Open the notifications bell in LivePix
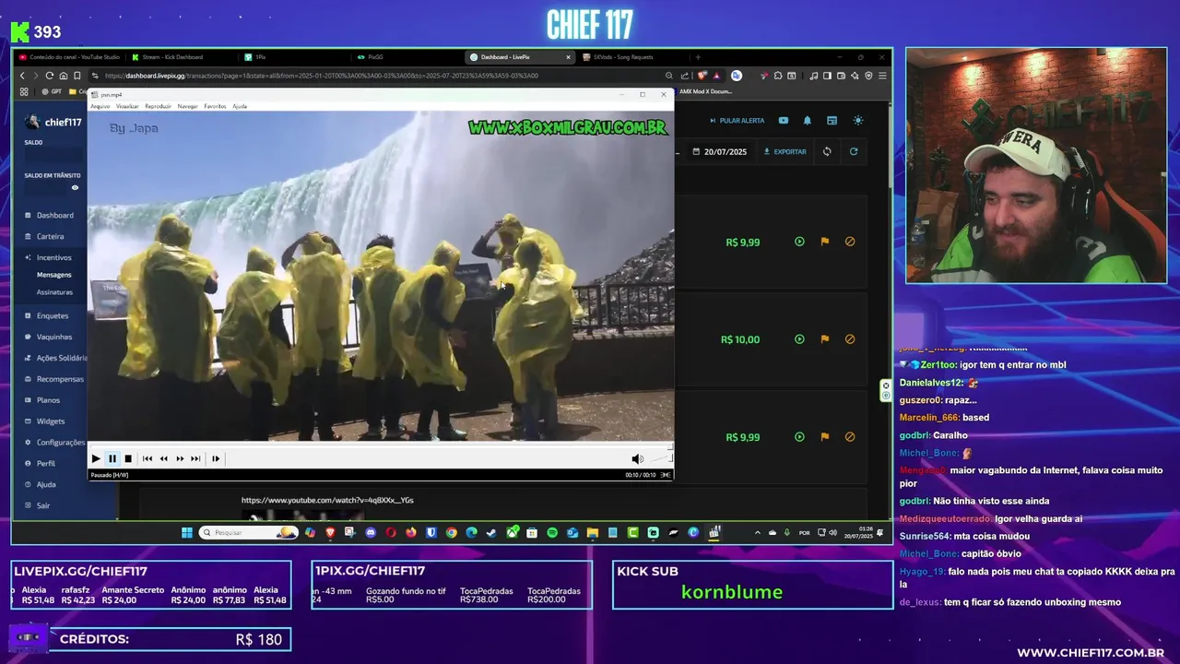Viewport: 1180px width, 664px height. (808, 121)
